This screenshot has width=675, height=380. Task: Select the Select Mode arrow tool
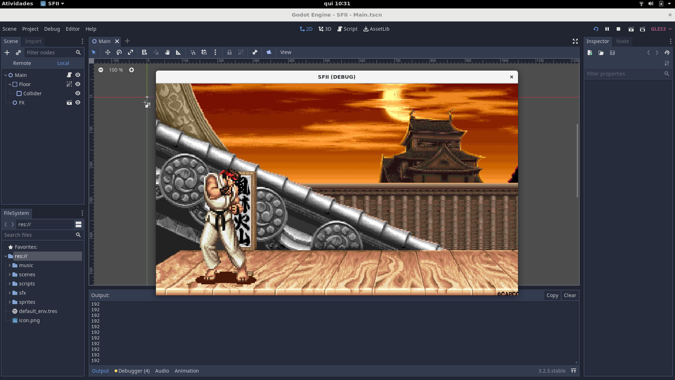tap(94, 52)
